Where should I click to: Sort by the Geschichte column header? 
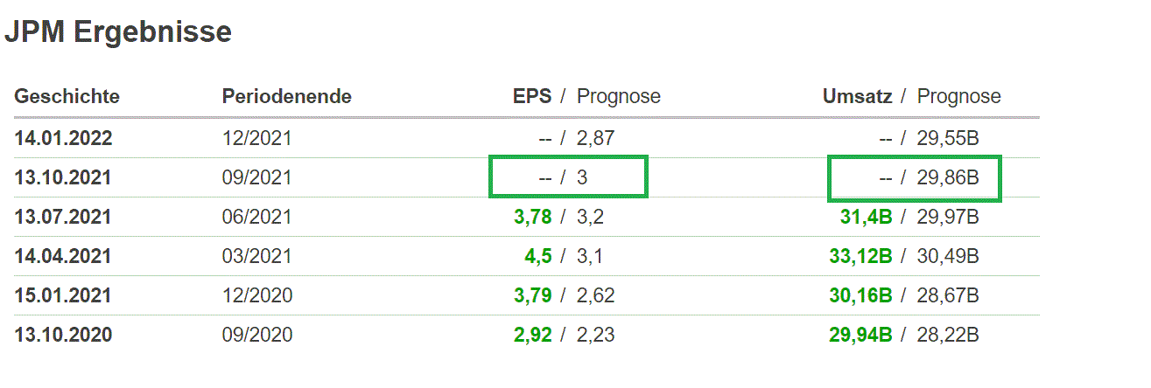(x=67, y=96)
